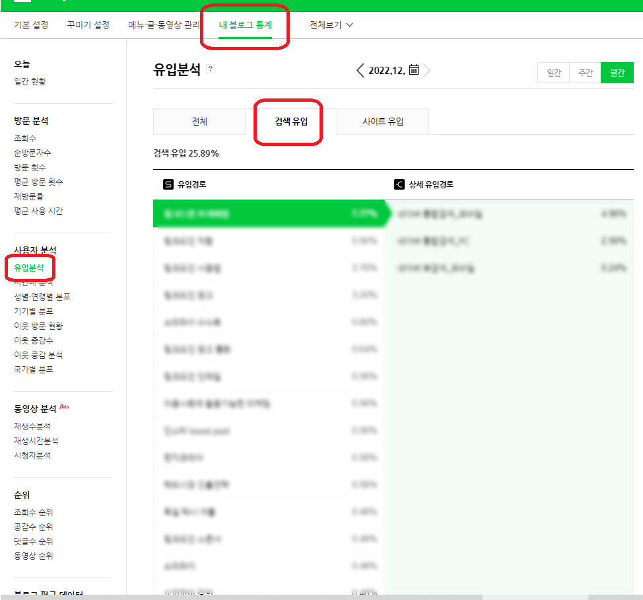
Task: Open 조회수 순위 in the sidebar
Action: pos(34,512)
